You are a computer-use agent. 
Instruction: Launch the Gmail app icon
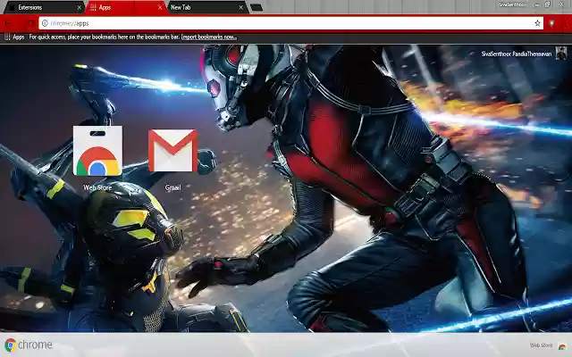(x=172, y=151)
